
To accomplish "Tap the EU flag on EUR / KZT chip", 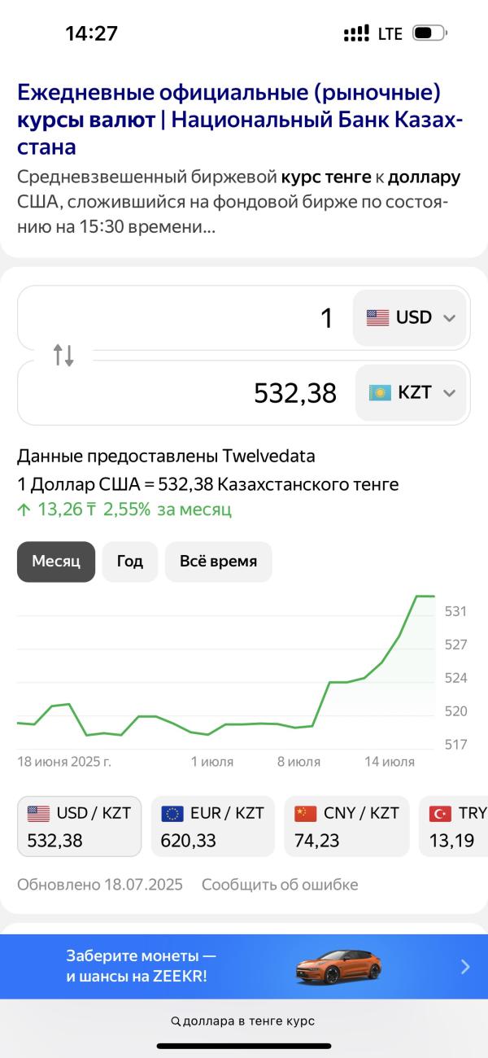I will (x=172, y=813).
